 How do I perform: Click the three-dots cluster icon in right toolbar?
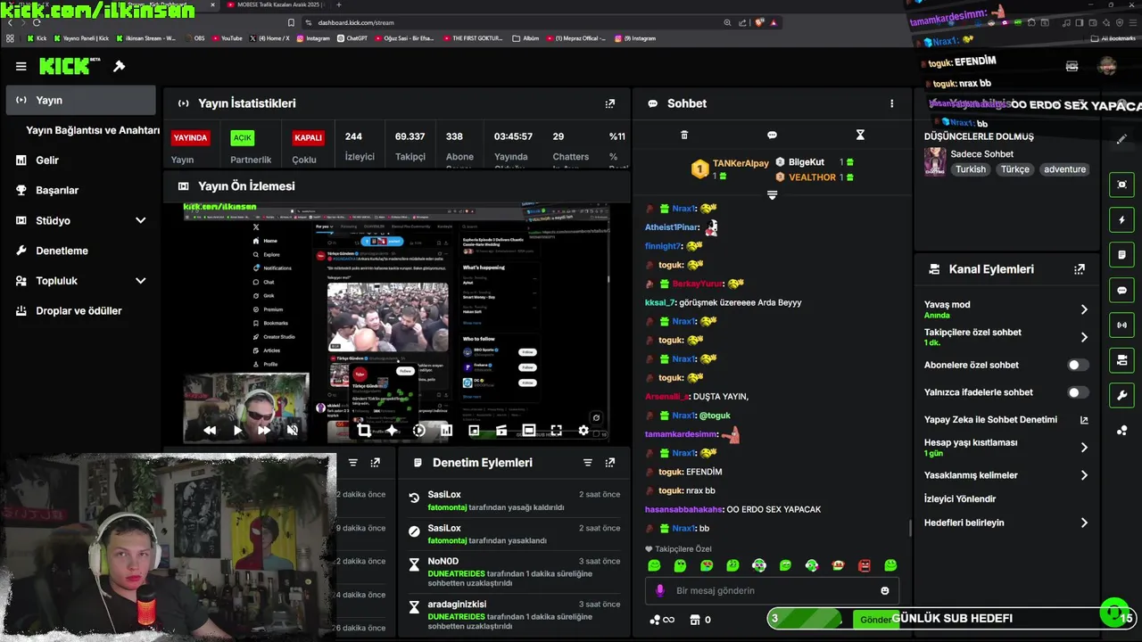click(x=1121, y=431)
